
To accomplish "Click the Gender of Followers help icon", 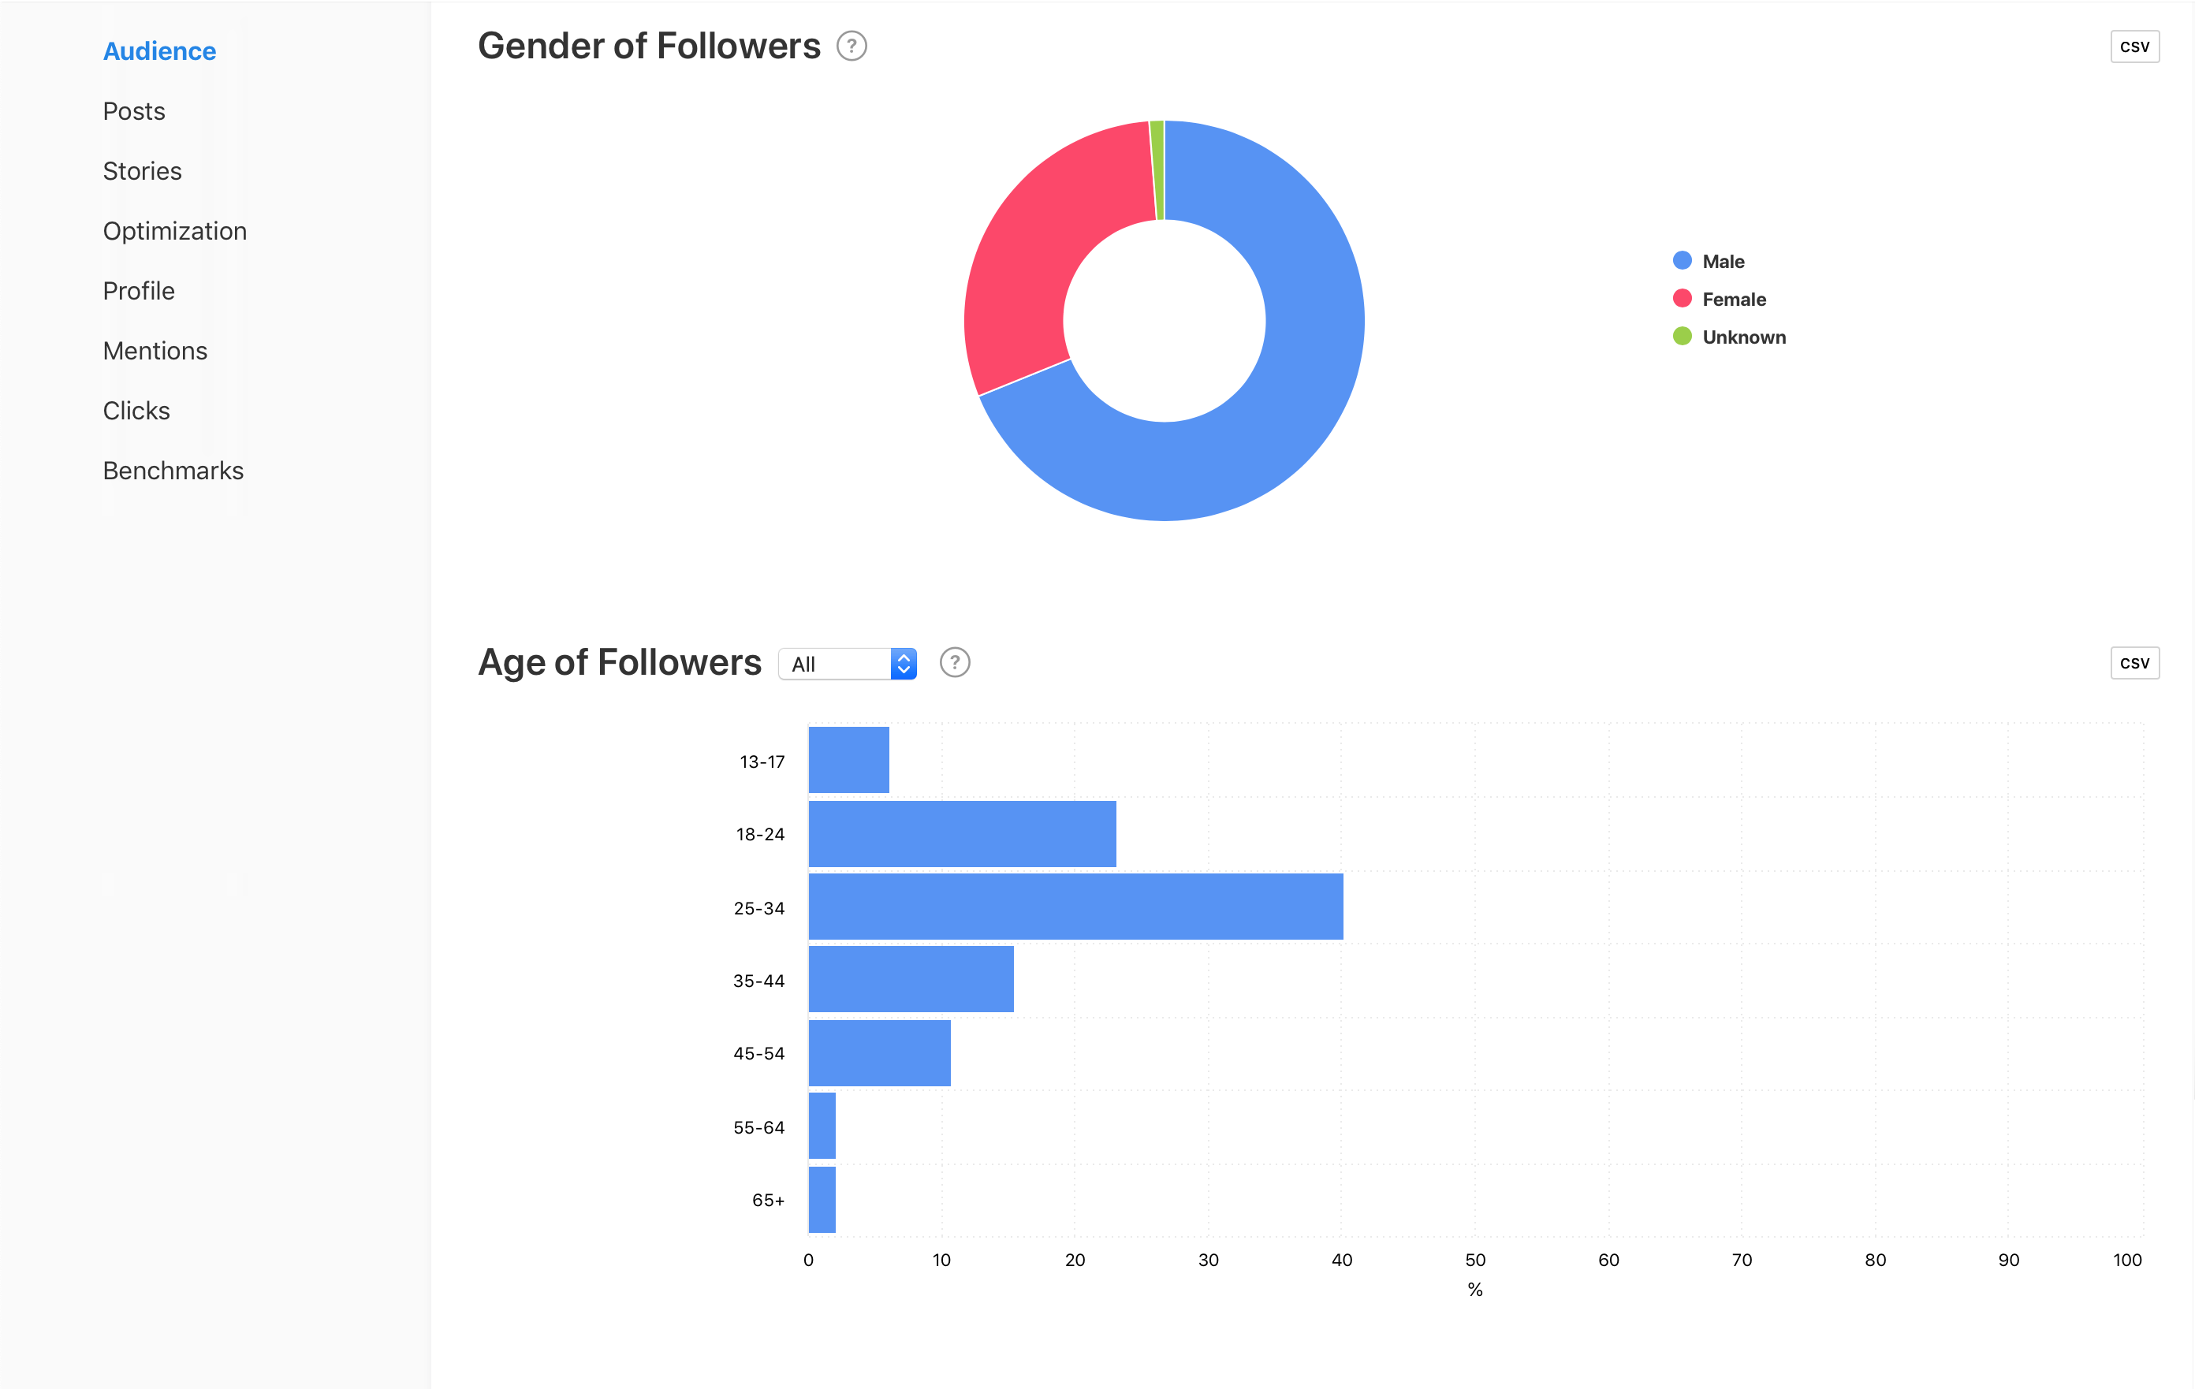I will (x=849, y=45).
